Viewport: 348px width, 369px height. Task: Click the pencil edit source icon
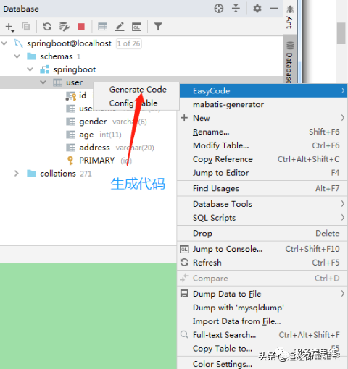(120, 27)
